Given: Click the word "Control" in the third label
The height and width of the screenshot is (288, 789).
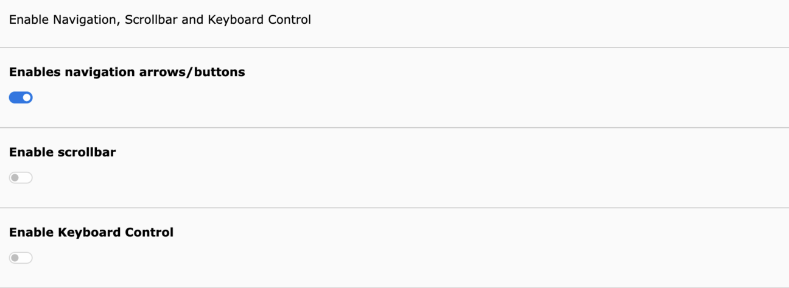Looking at the screenshot, I should pos(149,233).
